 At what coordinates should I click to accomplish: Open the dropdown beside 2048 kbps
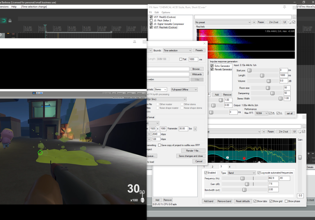(149, 134)
